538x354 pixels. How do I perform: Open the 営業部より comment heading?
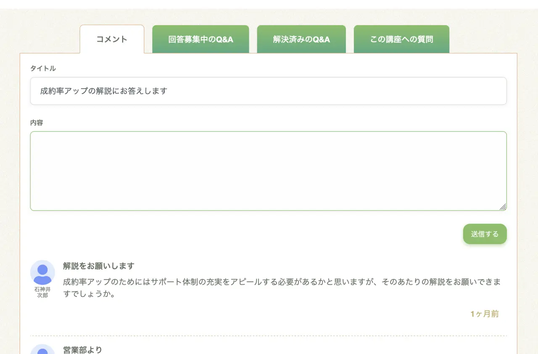[83, 349]
